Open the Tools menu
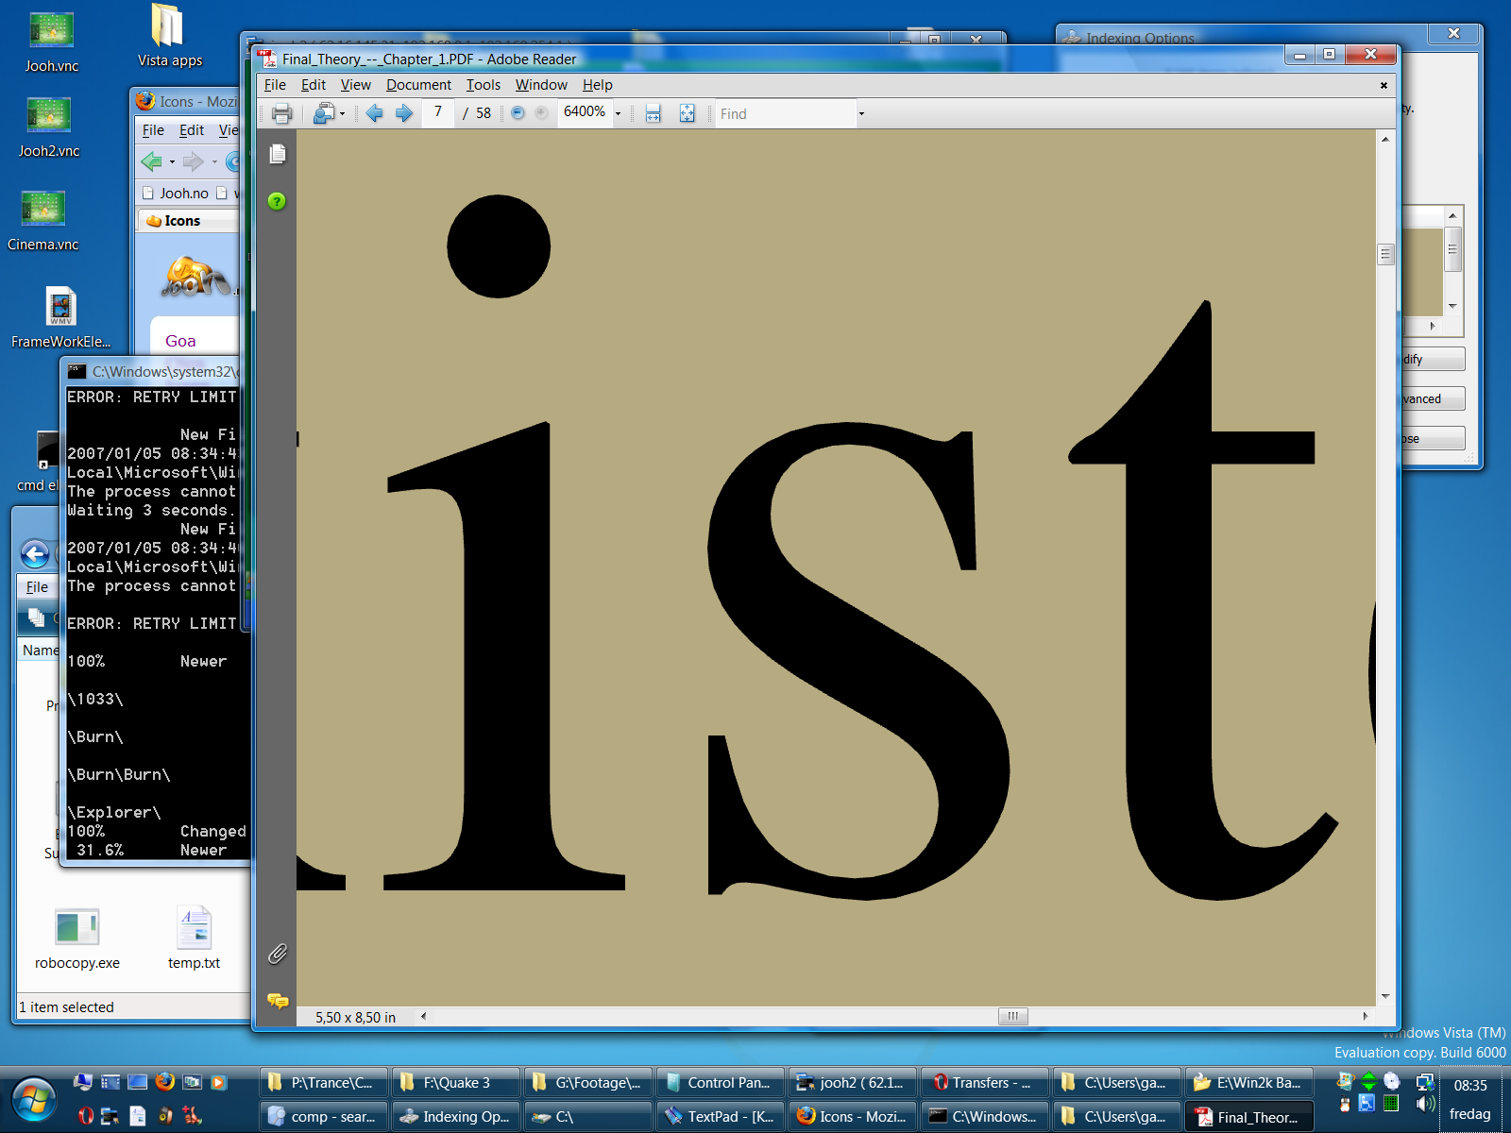This screenshot has height=1133, width=1511. click(x=484, y=85)
